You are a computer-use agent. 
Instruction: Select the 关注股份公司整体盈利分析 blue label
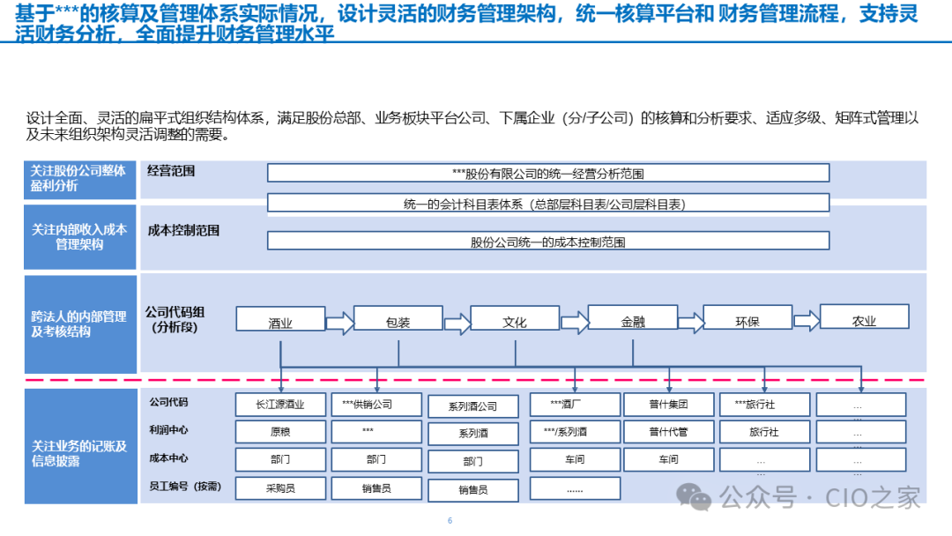click(x=79, y=179)
